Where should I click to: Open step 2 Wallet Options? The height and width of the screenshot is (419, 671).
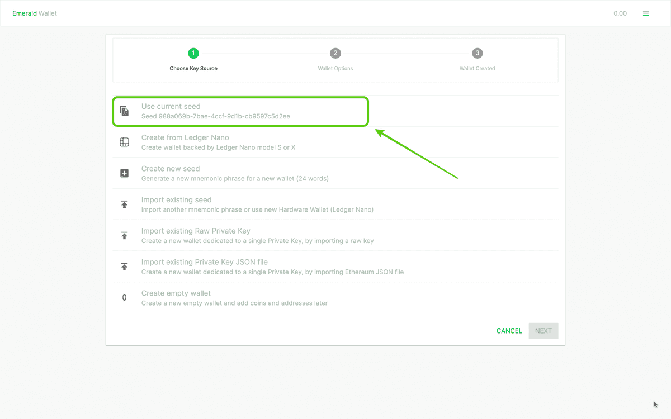coord(335,53)
